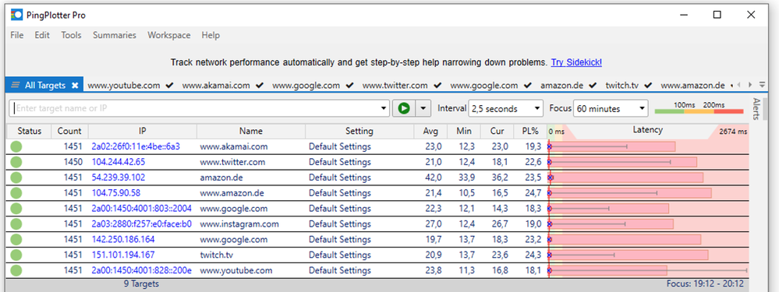779x292 pixels.
Task: Click checkmark icon on amazon.de tab
Action: click(x=592, y=86)
